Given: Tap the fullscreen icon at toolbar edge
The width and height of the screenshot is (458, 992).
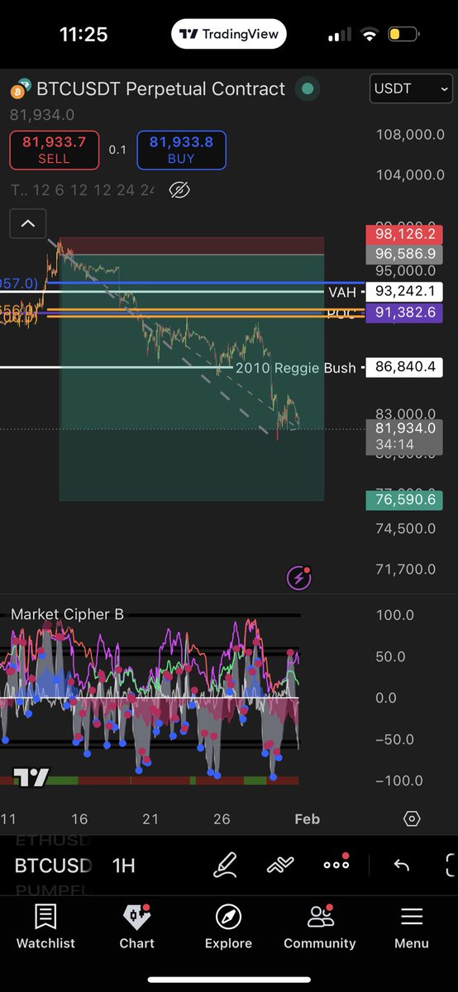Looking at the screenshot, I should [x=451, y=865].
